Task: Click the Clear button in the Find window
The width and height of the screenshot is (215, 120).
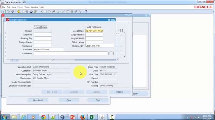Action: click(69, 100)
